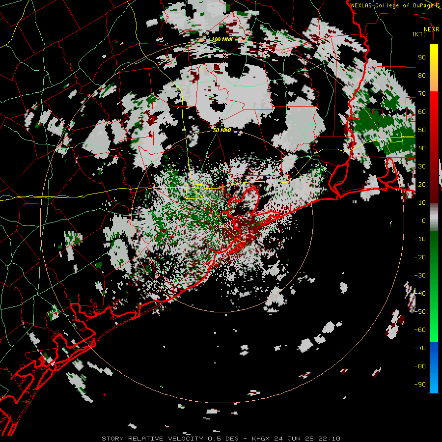Pick the blue bottom band of color scale
This screenshot has width=442, height=442.
(434, 367)
